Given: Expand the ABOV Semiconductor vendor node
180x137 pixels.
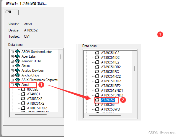Looking at the screenshot, I should click(x=12, y=52).
